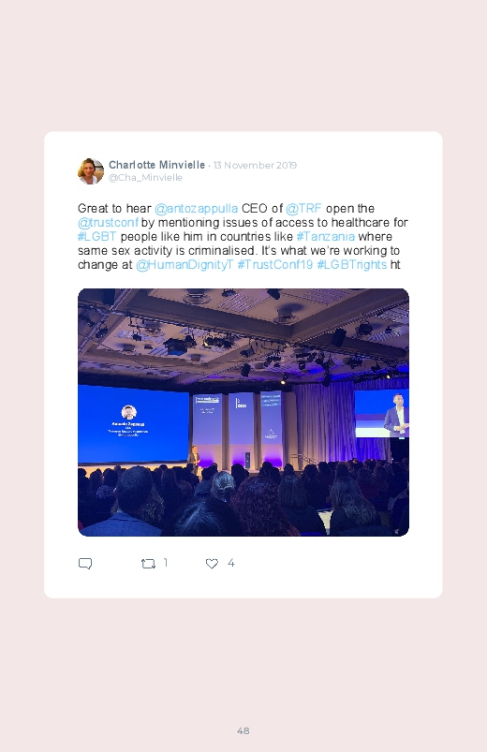Image resolution: width=487 pixels, height=752 pixels.
Task: Open the @antozappulla mention link
Action: point(196,209)
